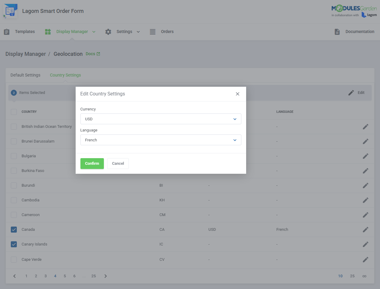Screen dimensions: 380x289
Task: Show 10 entries per page
Action: tap(340, 276)
